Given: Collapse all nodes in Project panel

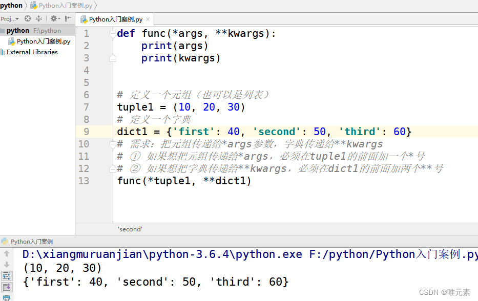Looking at the screenshot, I should pos(38,18).
